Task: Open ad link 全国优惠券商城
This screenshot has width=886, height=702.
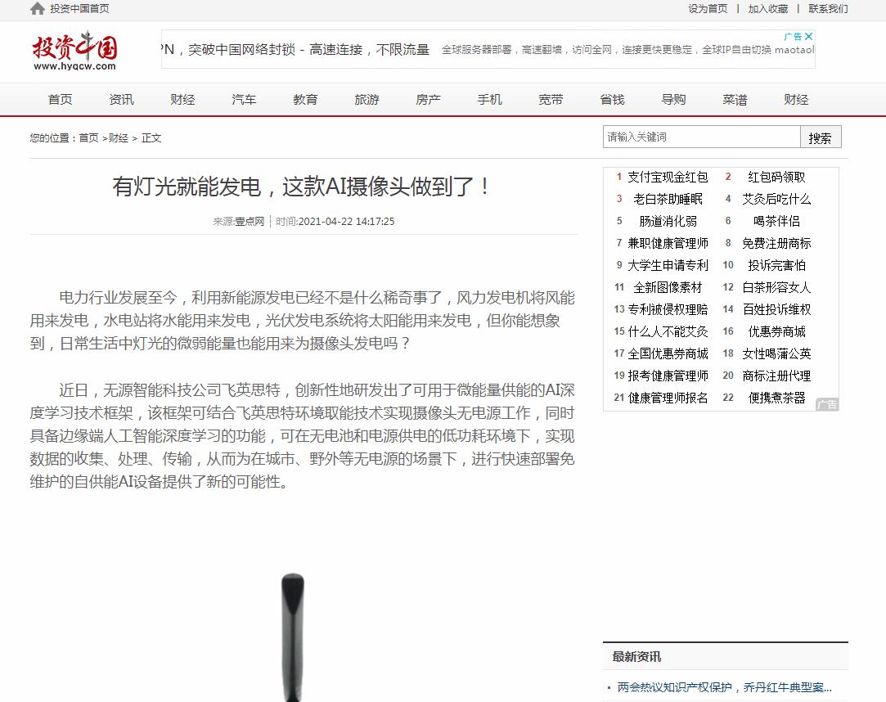Action: pyautogui.click(x=668, y=353)
